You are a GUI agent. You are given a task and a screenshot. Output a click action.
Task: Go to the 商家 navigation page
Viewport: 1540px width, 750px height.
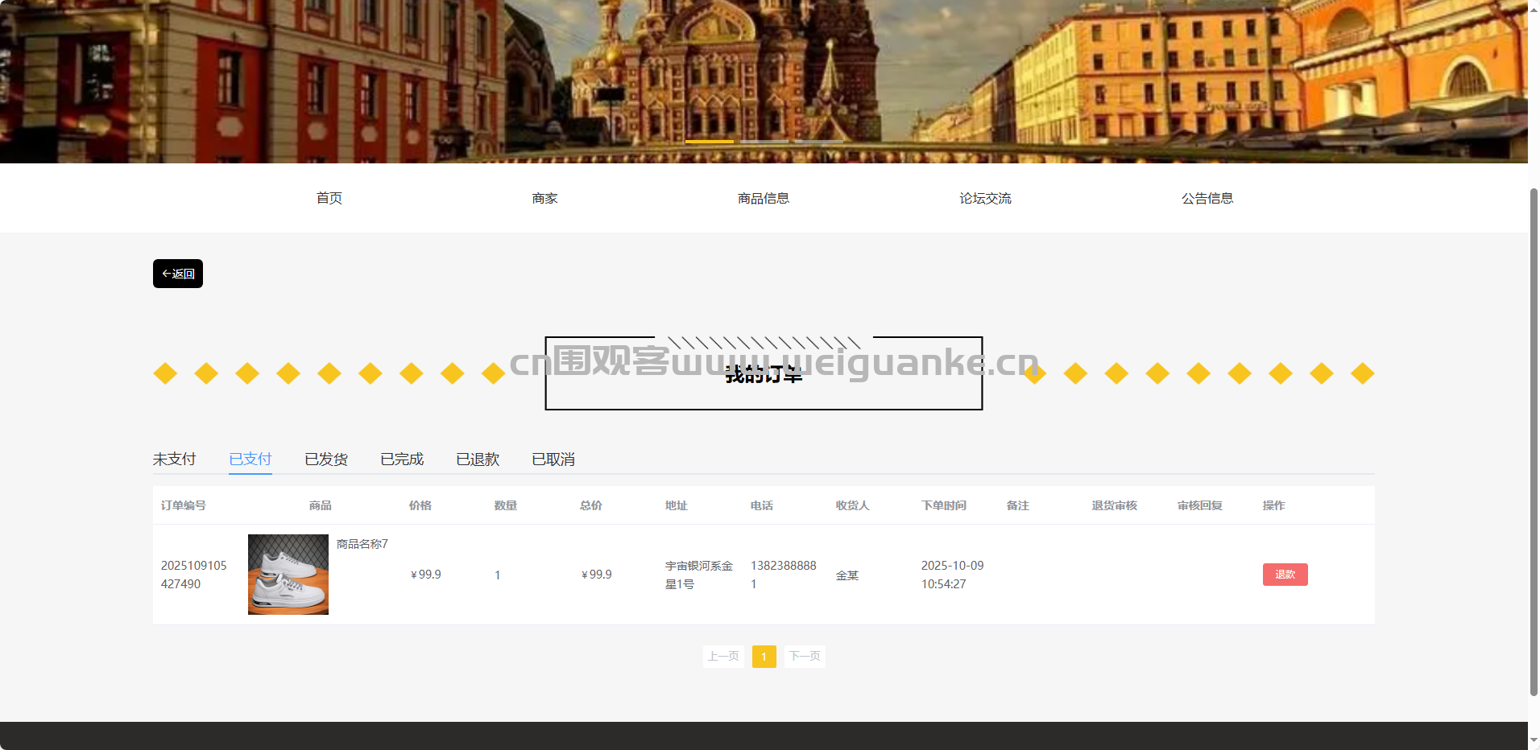click(x=544, y=198)
